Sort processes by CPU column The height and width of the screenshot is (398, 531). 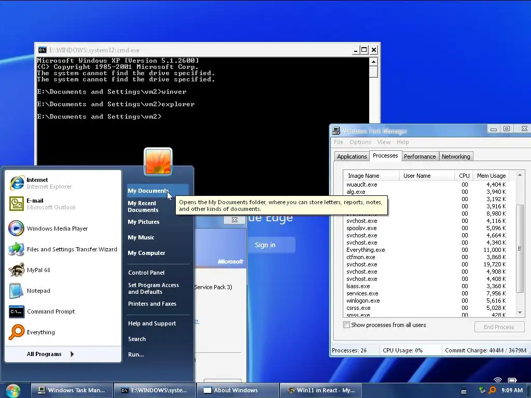[464, 176]
